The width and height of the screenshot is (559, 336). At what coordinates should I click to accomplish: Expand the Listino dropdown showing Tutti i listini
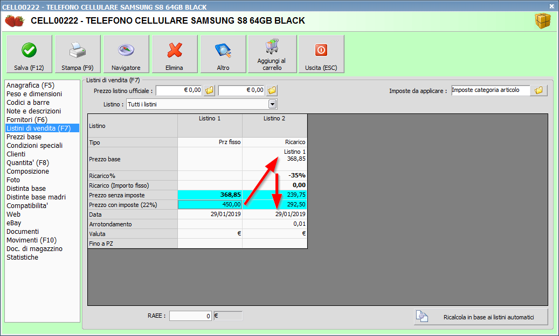[272, 104]
